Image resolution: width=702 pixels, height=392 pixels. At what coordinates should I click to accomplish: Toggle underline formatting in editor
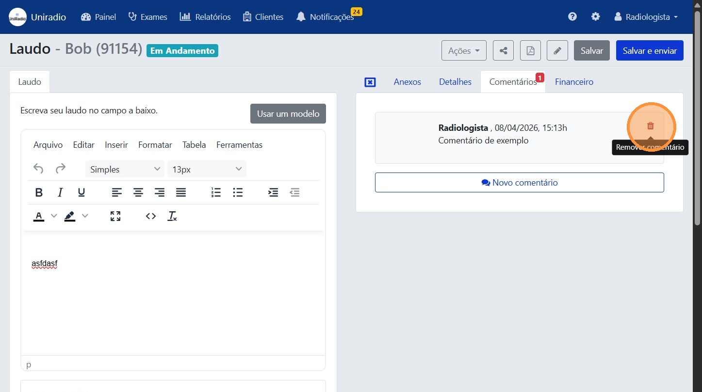[x=82, y=192]
